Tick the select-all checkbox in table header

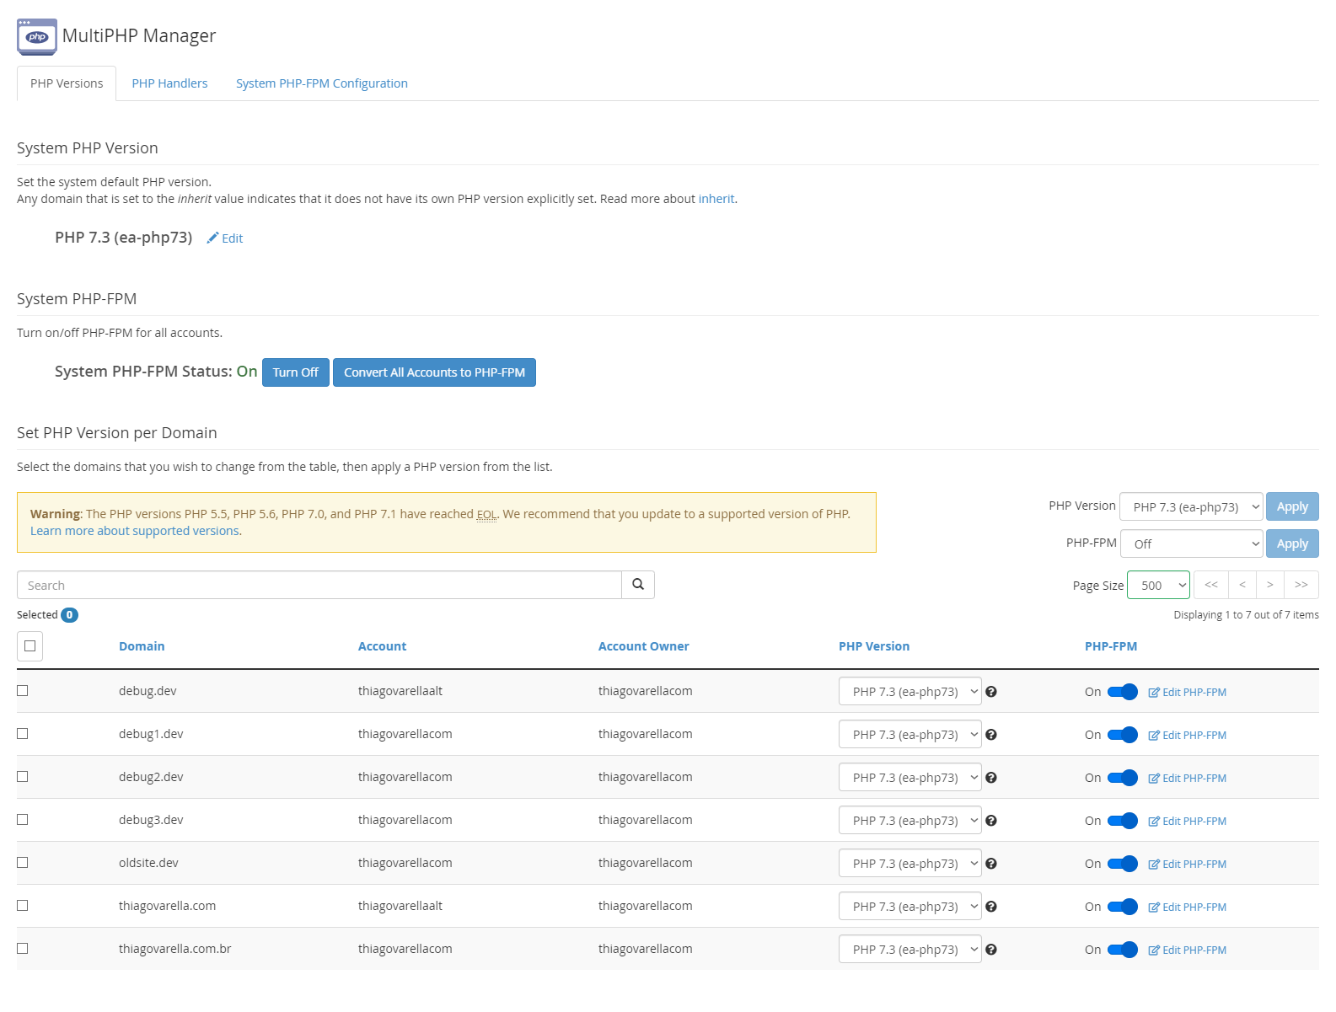point(30,646)
